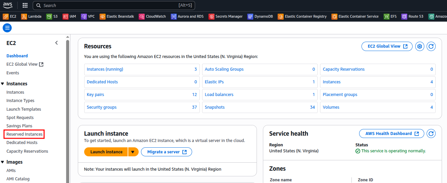Open Elastic Beanstalk from favorites bar
447x183 pixels.
[x=117, y=16]
